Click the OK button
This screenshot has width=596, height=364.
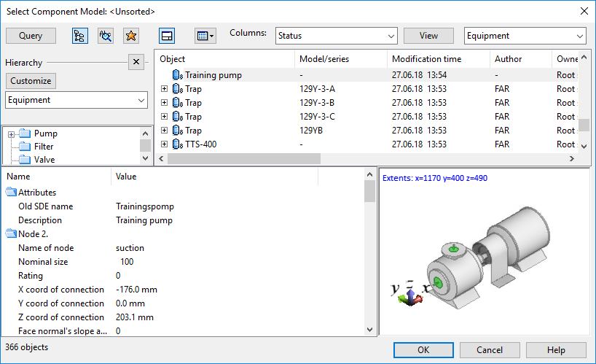(x=423, y=350)
